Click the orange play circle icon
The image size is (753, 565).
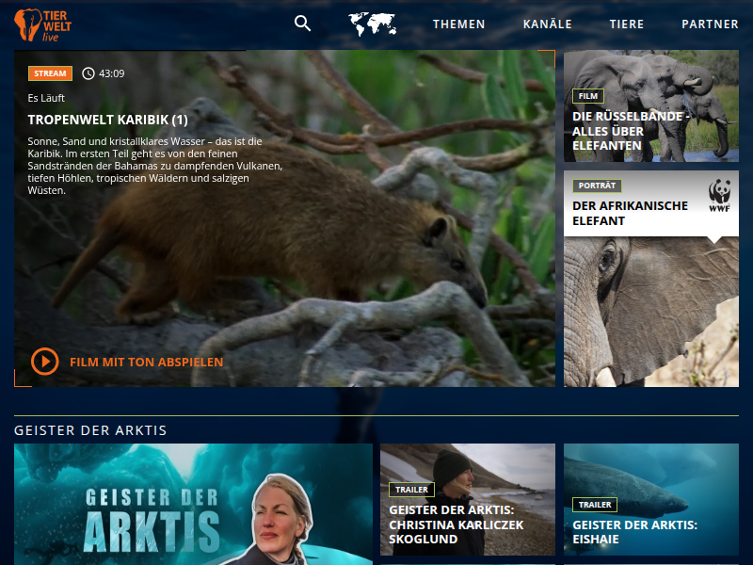pos(44,362)
